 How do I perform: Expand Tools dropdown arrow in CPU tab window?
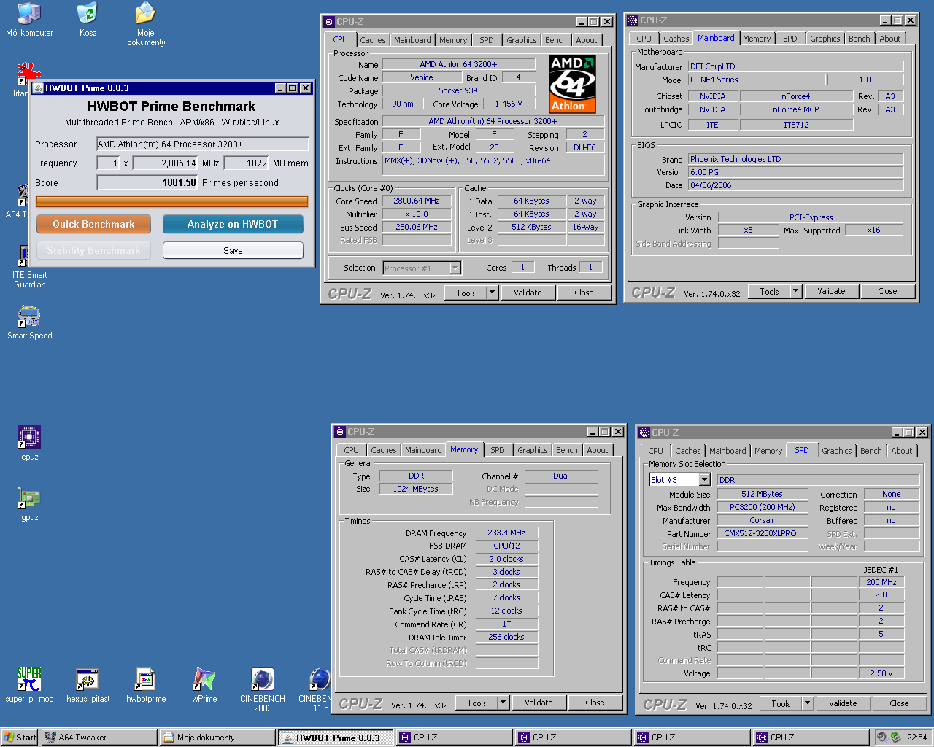coord(492,293)
